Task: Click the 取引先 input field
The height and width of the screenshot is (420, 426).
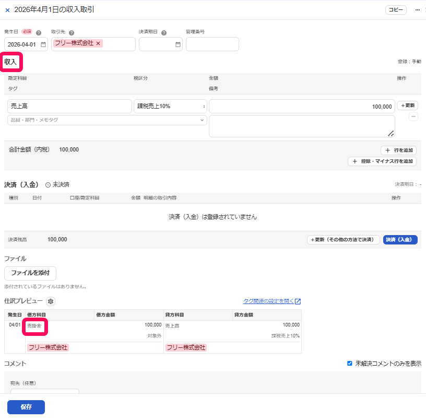Action: [93, 44]
